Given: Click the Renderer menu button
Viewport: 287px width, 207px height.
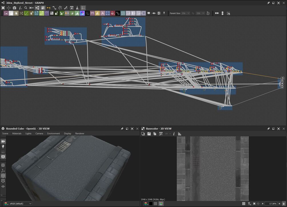Looking at the screenshot, I should (x=80, y=133).
